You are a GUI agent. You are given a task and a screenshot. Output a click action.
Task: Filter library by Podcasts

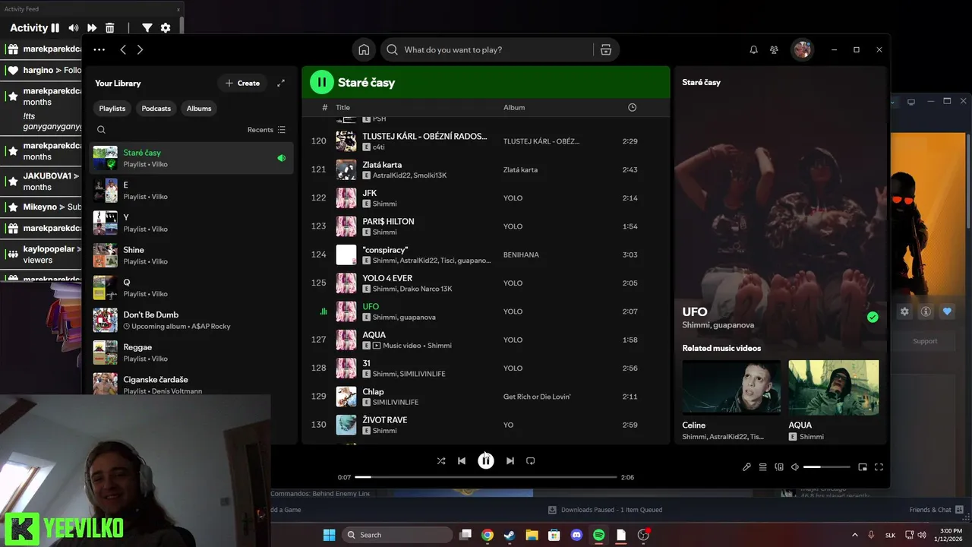[156, 109]
